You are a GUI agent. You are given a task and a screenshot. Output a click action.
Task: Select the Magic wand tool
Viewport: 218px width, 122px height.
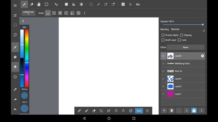pyautogui.click(x=98, y=4)
